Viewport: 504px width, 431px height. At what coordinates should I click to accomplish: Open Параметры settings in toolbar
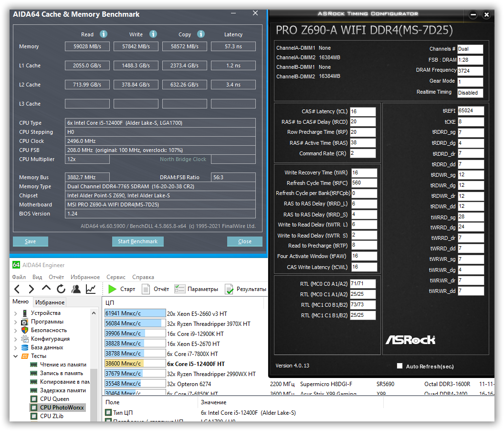pyautogui.click(x=196, y=289)
